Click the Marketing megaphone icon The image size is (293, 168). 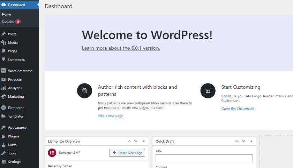tap(3, 96)
